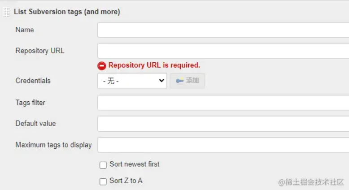Click the Default value label
Image resolution: width=349 pixels, height=190 pixels.
pyautogui.click(x=35, y=124)
